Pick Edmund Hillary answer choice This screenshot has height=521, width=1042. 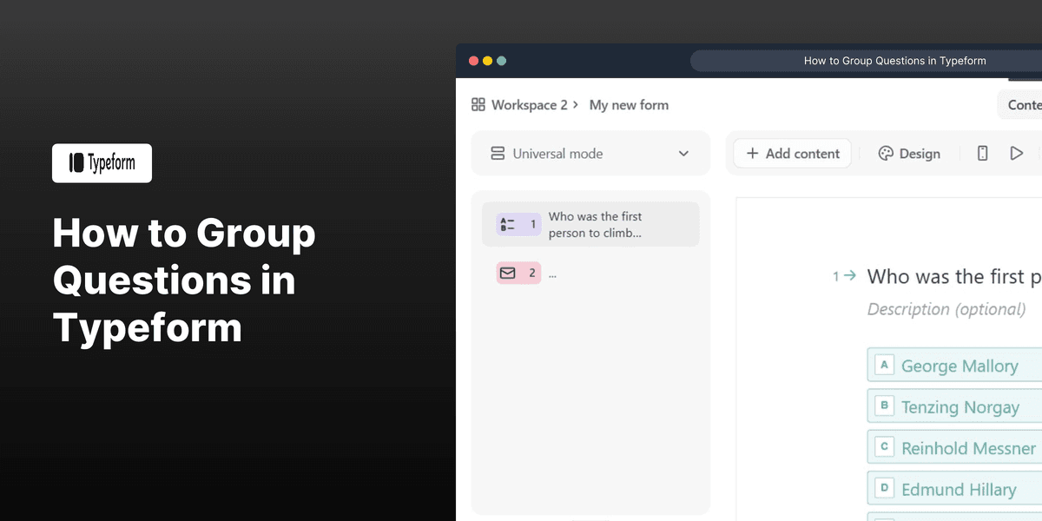tap(955, 489)
